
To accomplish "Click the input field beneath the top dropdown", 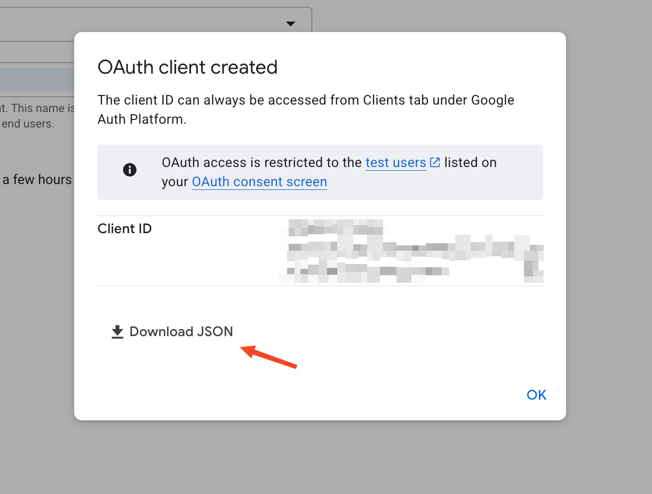I will (37, 52).
